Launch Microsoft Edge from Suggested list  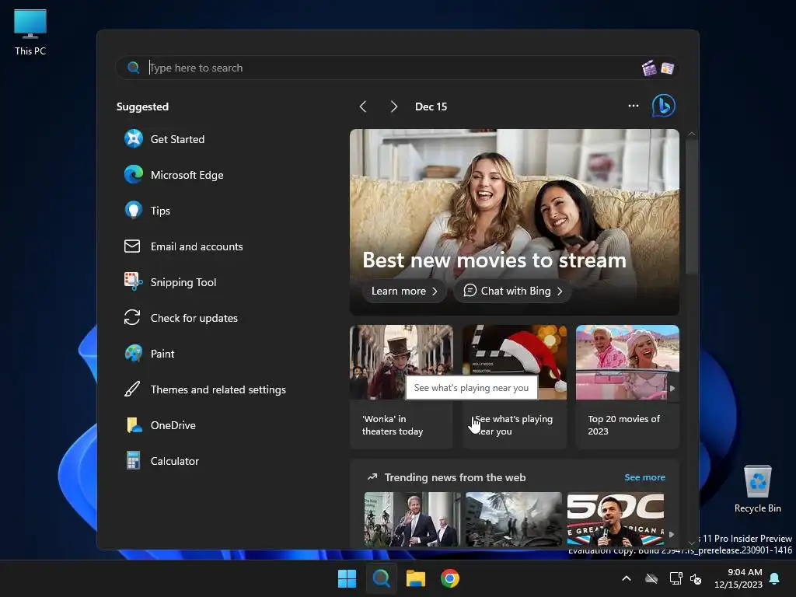point(173,175)
